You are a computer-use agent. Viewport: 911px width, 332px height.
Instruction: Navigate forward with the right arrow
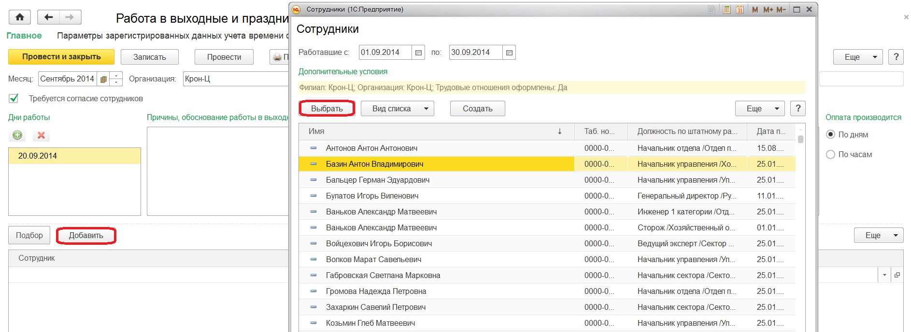pyautogui.click(x=70, y=17)
